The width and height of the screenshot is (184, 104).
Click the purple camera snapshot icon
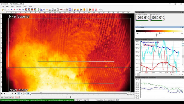(x=20, y=10)
